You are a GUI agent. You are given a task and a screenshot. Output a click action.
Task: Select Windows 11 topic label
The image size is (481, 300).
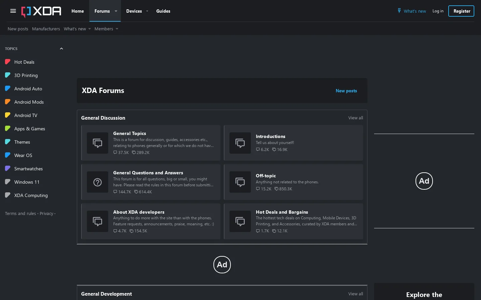click(x=27, y=182)
